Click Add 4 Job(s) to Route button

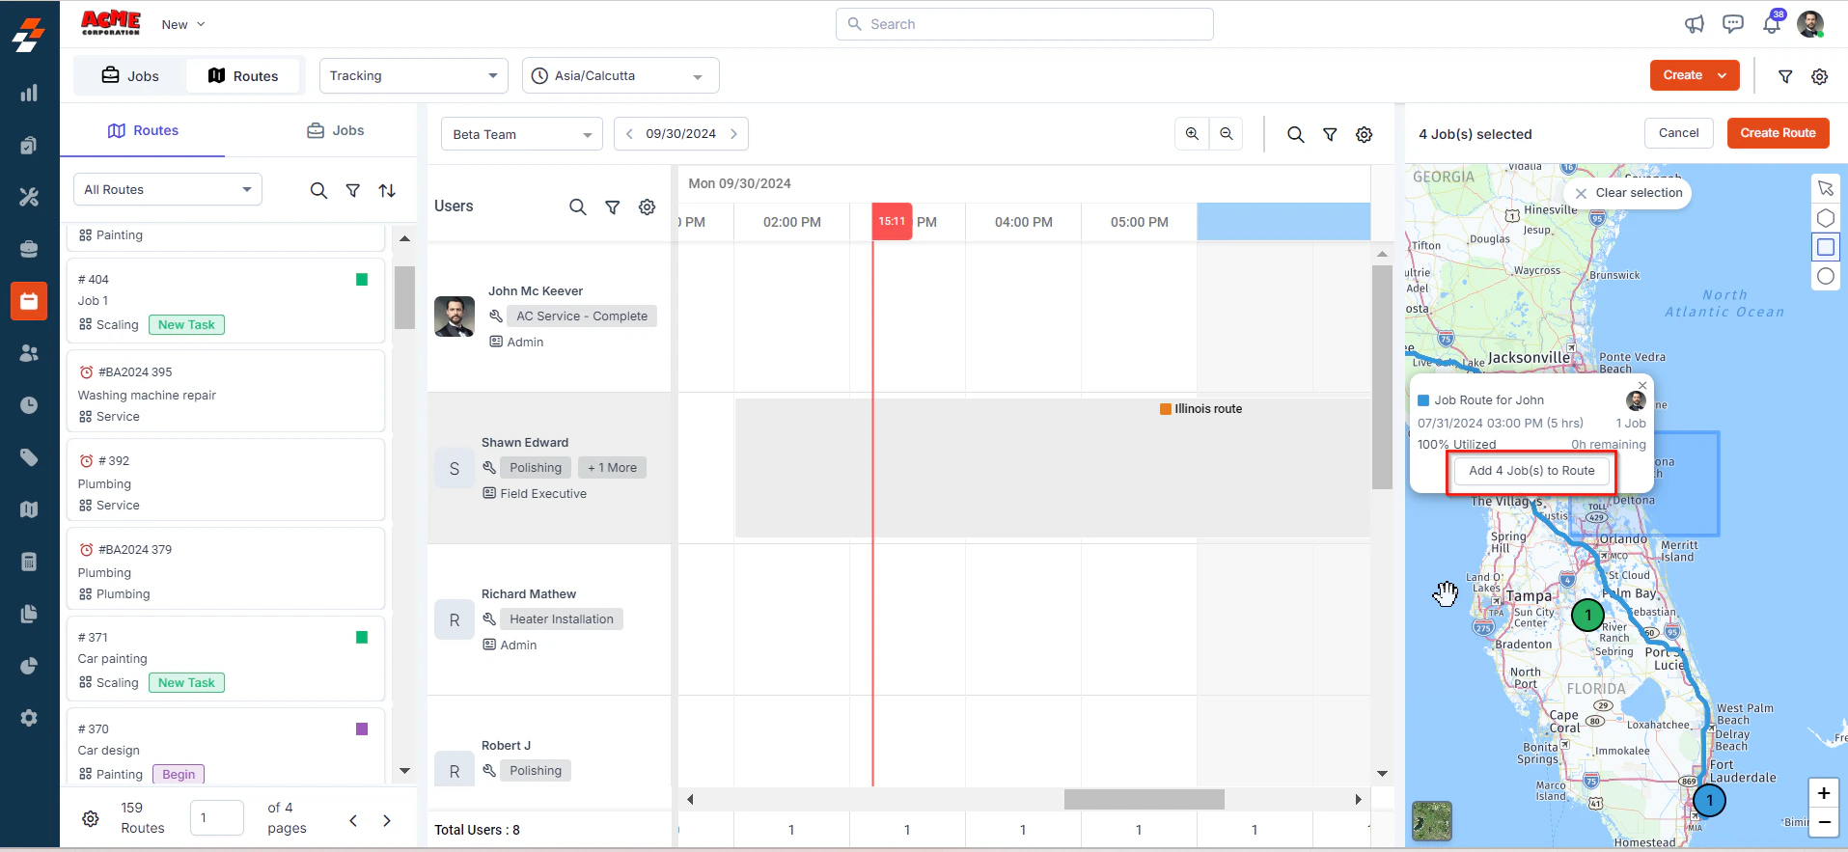coord(1531,471)
